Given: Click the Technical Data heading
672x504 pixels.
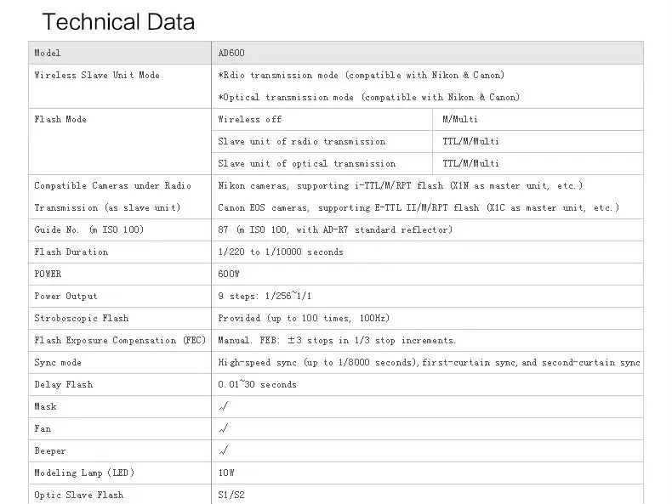Looking at the screenshot, I should [x=118, y=21].
